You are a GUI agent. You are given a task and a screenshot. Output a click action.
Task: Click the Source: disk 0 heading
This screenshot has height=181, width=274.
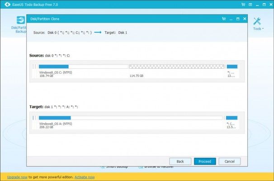click(x=50, y=56)
